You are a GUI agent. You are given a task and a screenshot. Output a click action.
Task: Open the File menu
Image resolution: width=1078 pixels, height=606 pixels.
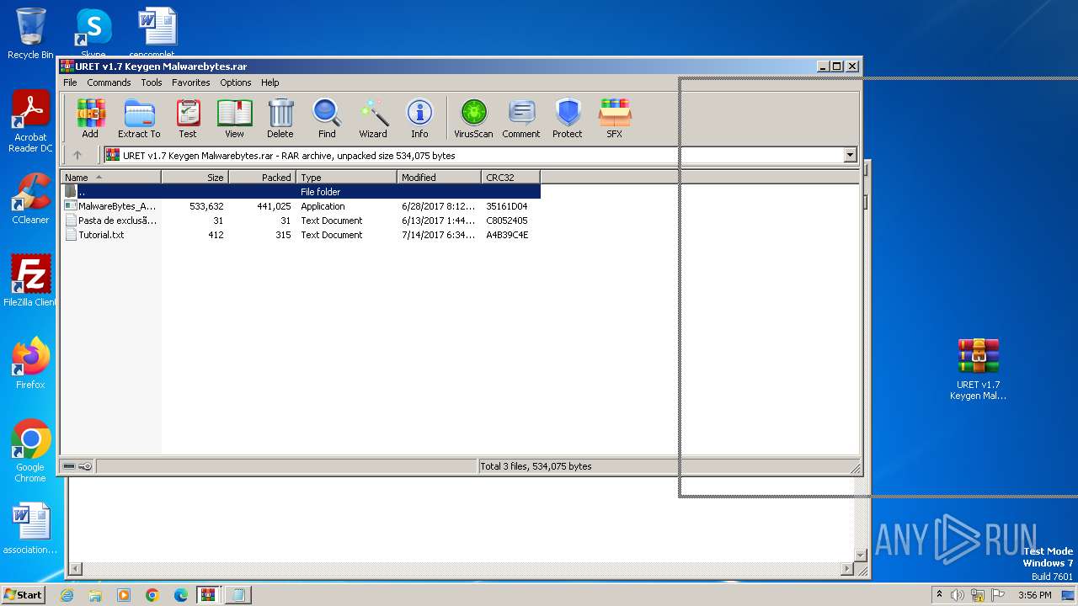pyautogui.click(x=70, y=82)
